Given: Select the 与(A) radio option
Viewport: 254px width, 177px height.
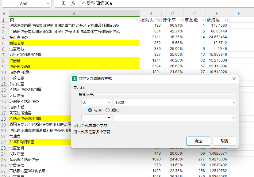Looking at the screenshot, I should (90, 110).
